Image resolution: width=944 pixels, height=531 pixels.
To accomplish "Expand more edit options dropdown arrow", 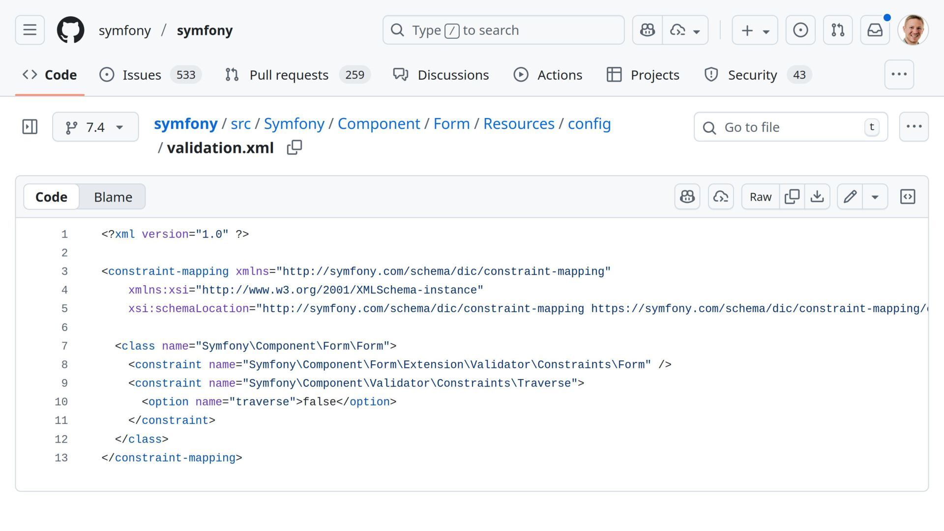I will coord(875,197).
